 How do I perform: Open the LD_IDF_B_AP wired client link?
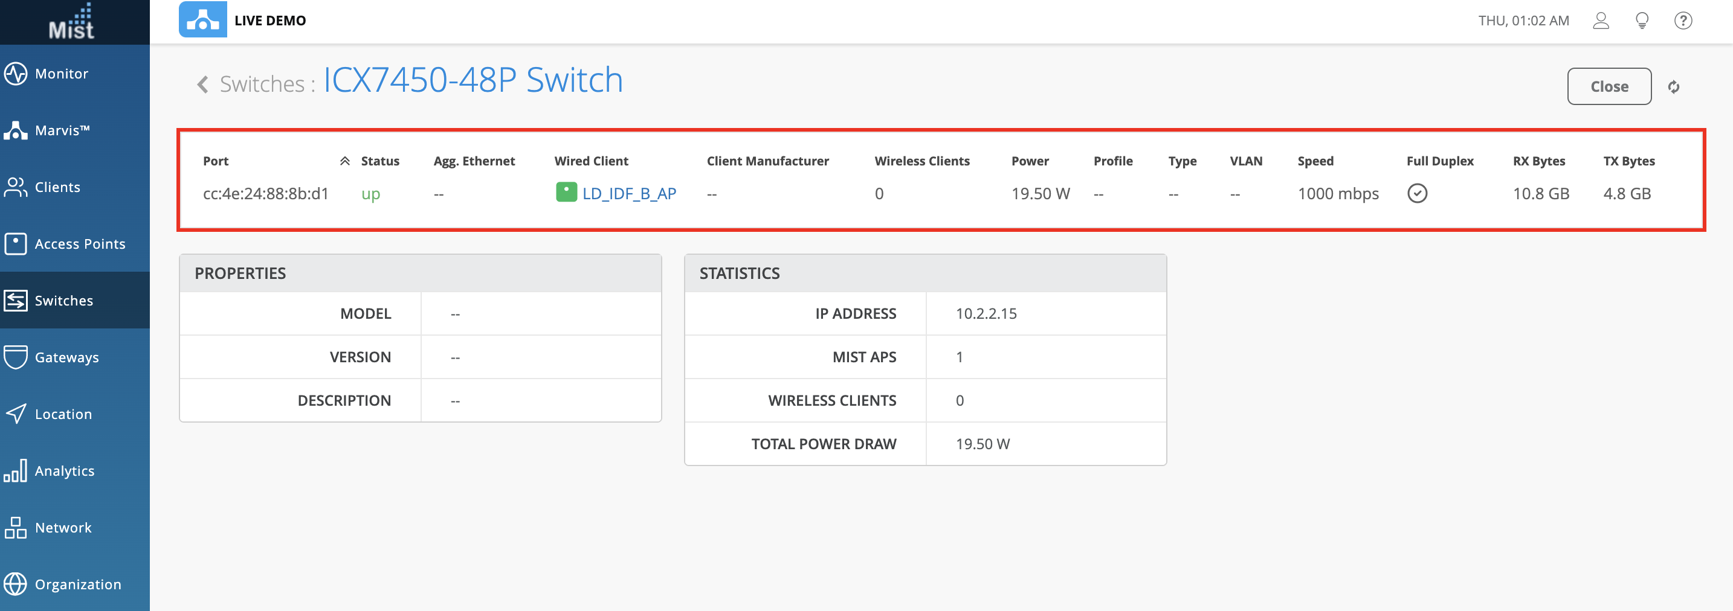(x=629, y=194)
